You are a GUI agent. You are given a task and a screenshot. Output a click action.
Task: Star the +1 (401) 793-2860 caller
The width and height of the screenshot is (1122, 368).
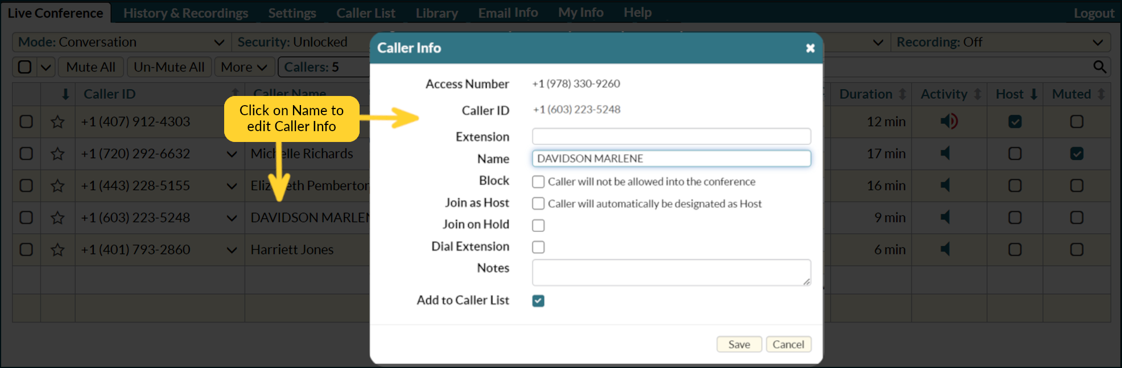pos(57,250)
